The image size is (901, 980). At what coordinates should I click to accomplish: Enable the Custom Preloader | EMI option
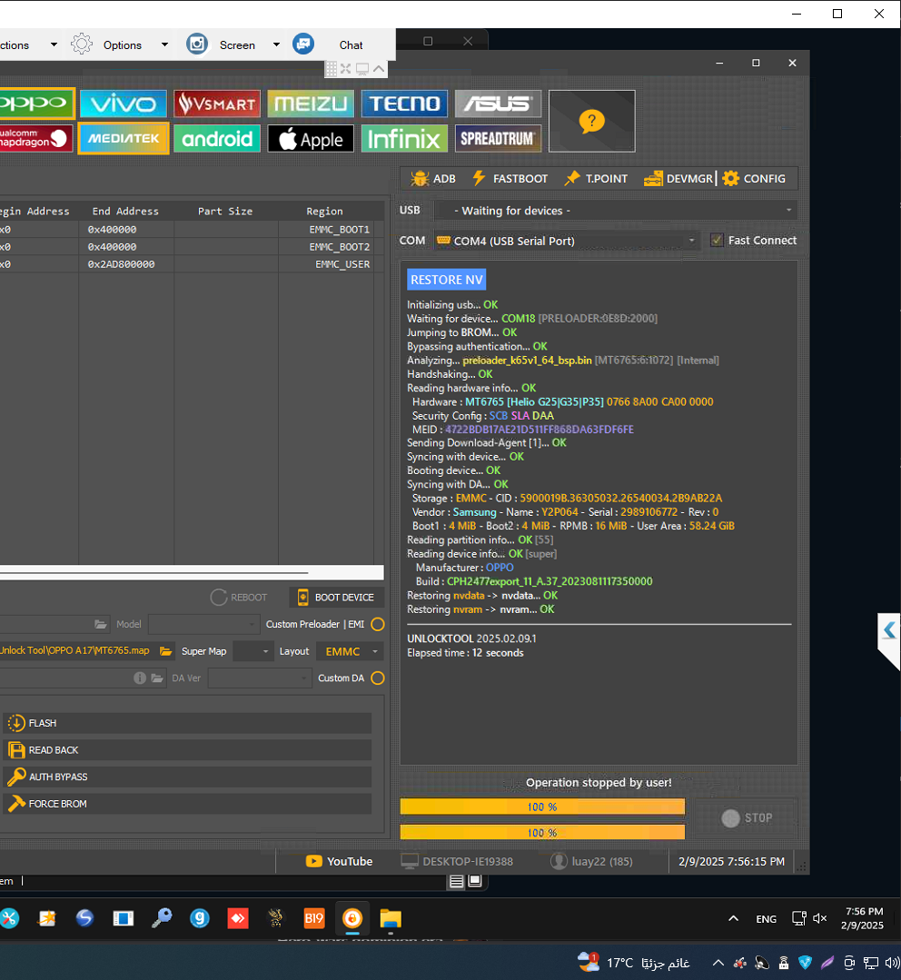pyautogui.click(x=378, y=624)
